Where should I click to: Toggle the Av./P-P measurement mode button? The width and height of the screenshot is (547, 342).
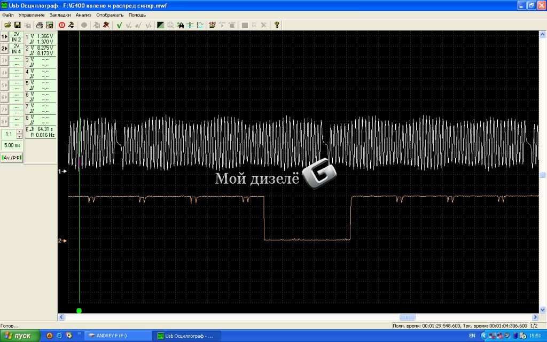pyautogui.click(x=12, y=157)
